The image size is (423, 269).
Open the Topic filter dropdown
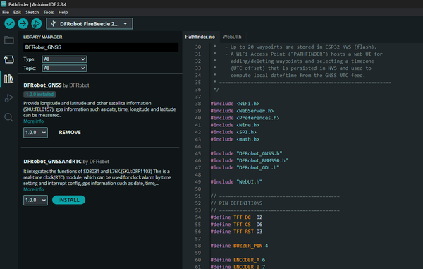click(64, 68)
